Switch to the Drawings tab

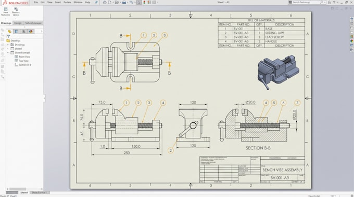(6, 23)
